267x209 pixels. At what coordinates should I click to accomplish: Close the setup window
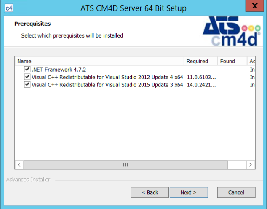(255, 7)
